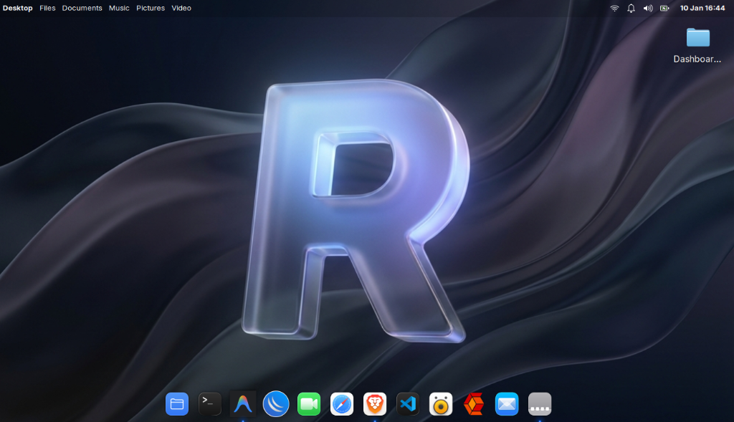Open the battery status menu
Image resolution: width=734 pixels, height=422 pixels.
(x=664, y=8)
